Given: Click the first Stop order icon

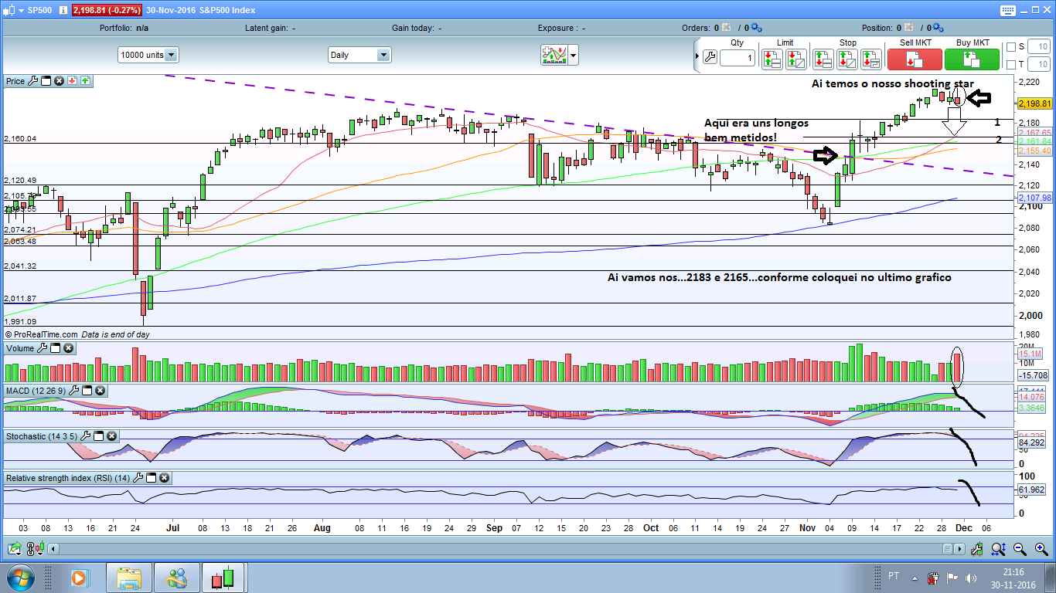Looking at the screenshot, I should coord(823,59).
